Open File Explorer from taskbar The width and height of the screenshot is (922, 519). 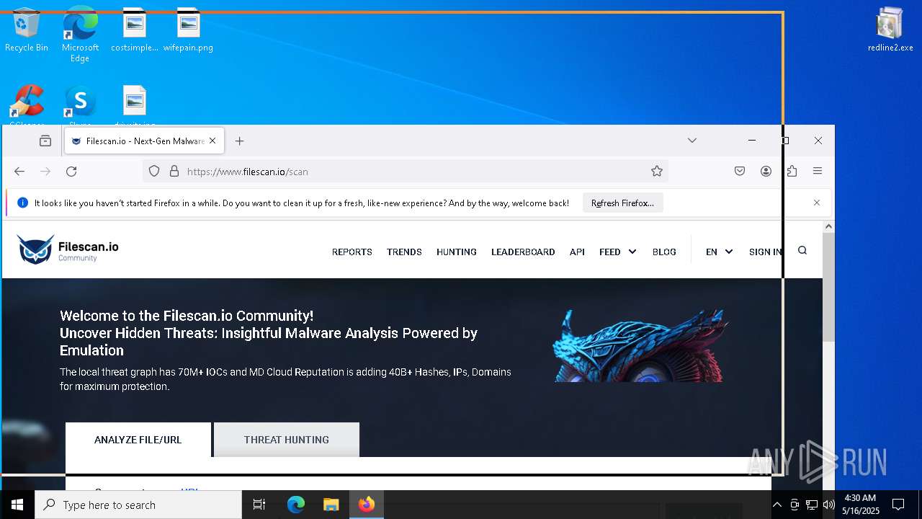tap(331, 505)
